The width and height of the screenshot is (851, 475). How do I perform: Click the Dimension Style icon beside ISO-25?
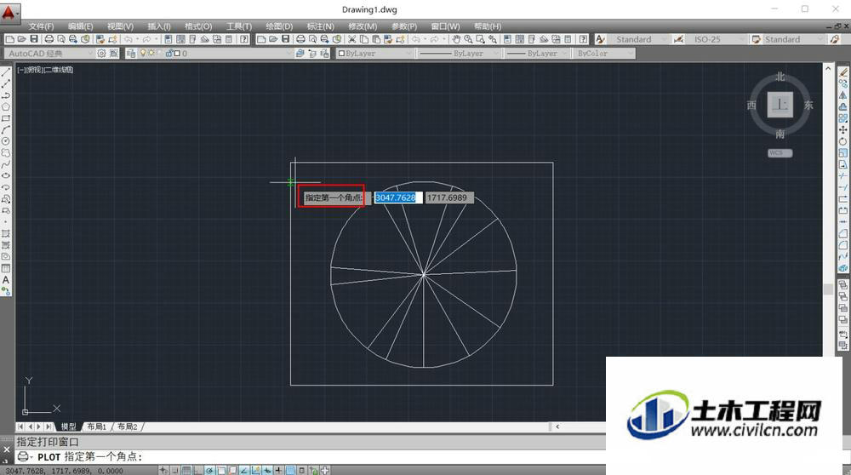(678, 39)
